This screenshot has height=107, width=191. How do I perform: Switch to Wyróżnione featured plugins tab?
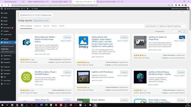[38, 26]
